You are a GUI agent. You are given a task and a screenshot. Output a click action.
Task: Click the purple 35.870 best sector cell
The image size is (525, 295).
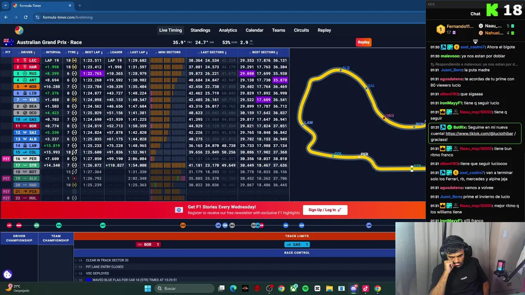coord(280,80)
